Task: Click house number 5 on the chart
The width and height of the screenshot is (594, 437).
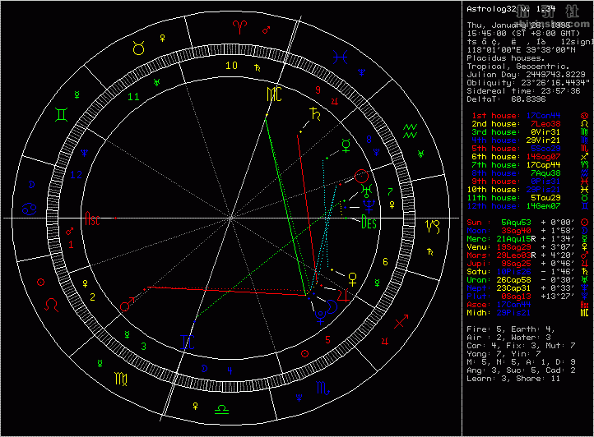Action: click(x=327, y=340)
